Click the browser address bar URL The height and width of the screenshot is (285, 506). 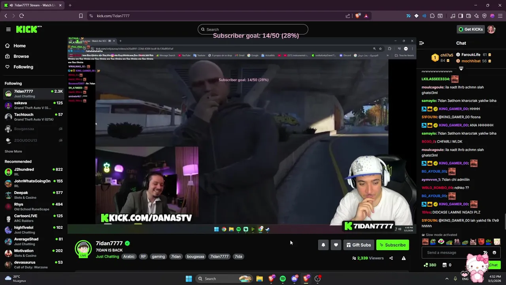coord(113,16)
